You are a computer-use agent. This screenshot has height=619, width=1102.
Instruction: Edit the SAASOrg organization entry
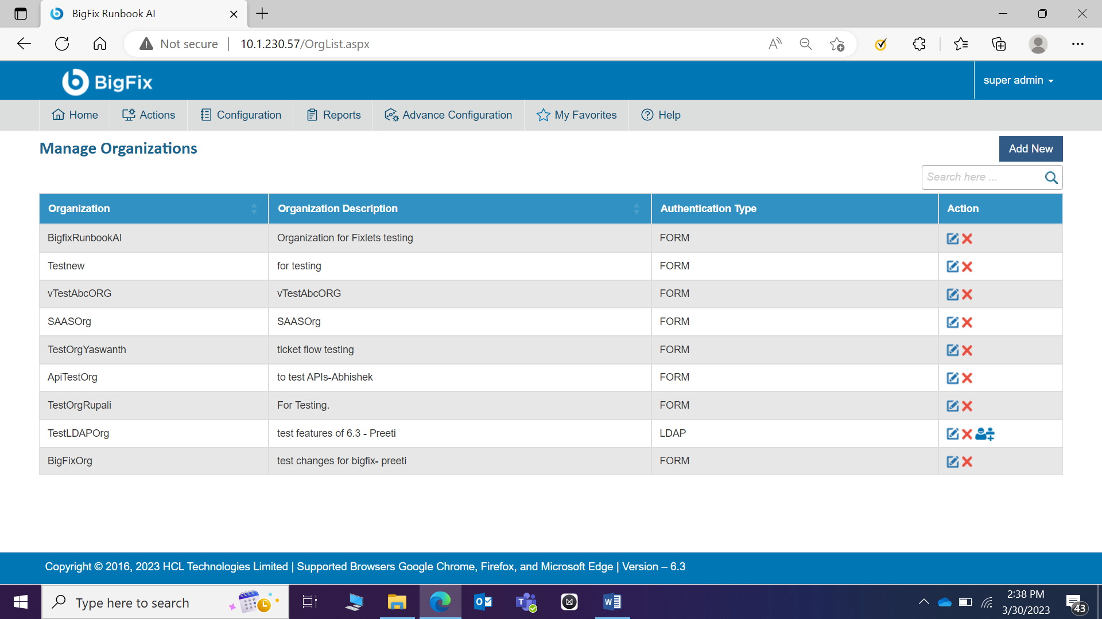952,322
